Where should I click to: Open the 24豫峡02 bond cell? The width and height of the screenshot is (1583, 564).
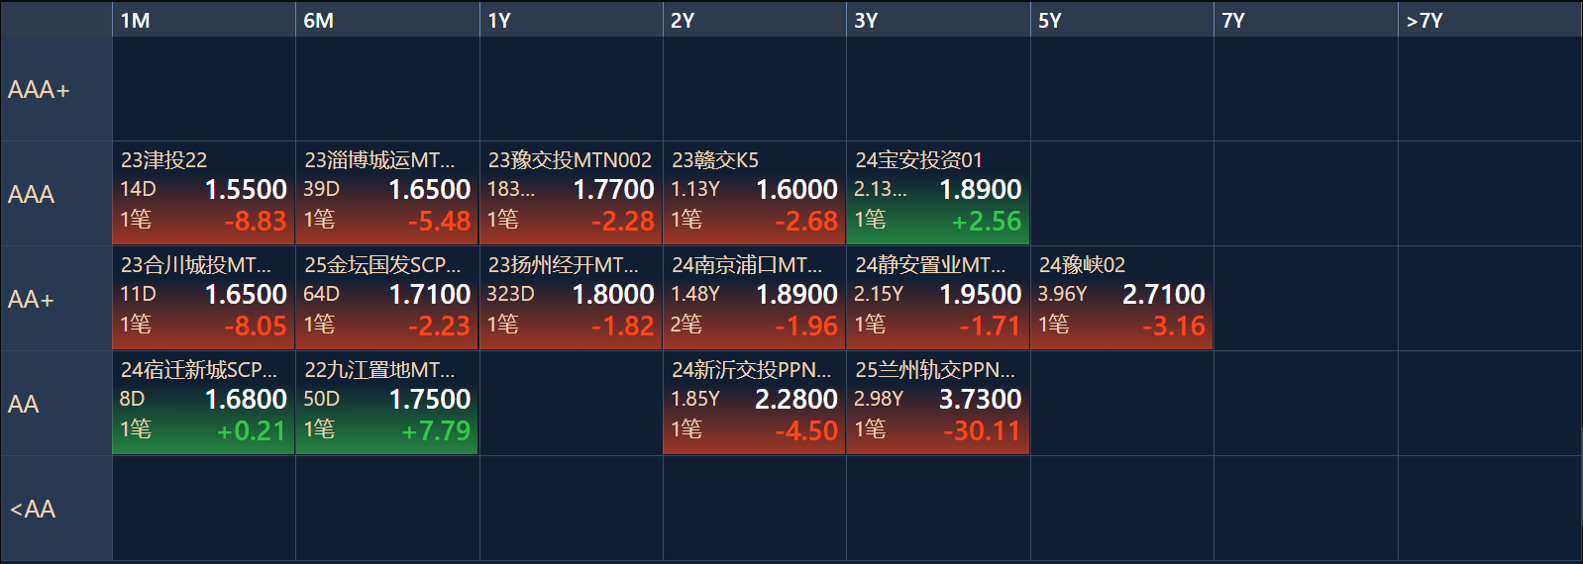click(1122, 298)
